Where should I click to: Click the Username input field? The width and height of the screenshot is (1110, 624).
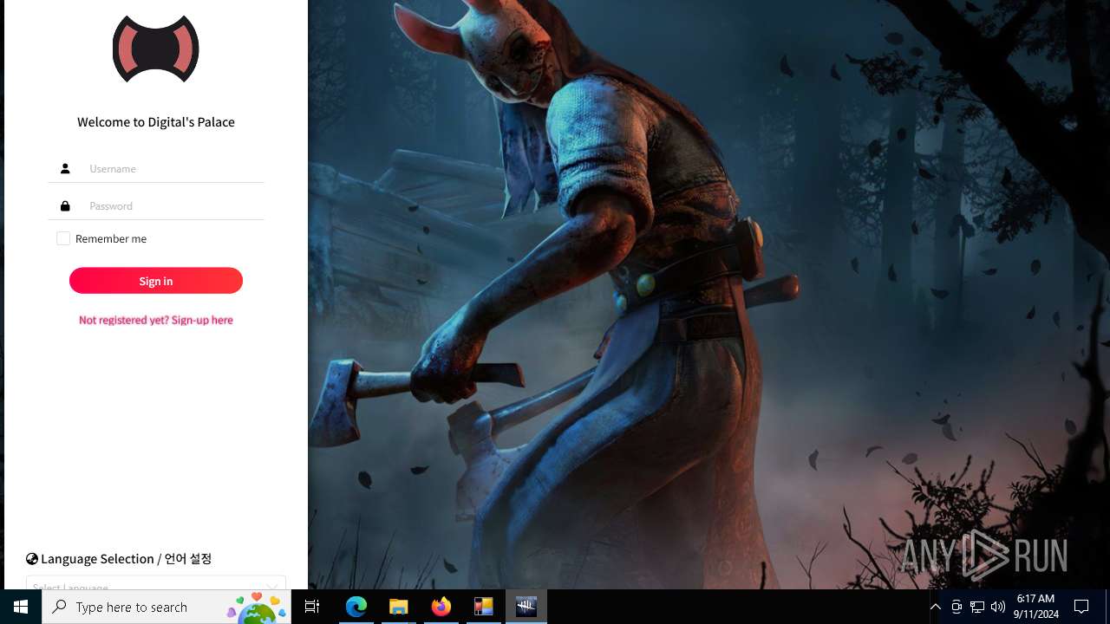156,168
